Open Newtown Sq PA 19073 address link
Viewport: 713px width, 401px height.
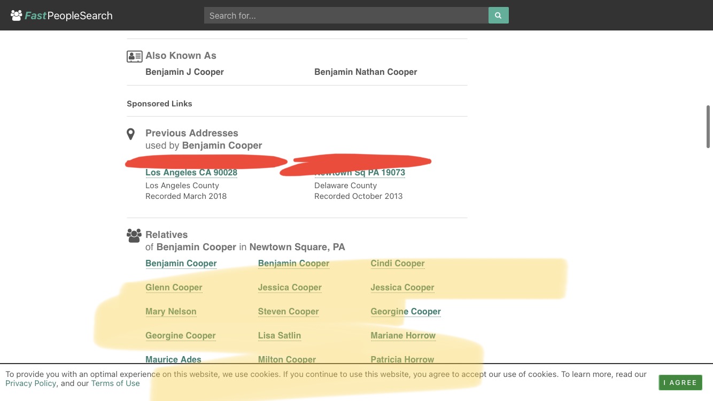tap(360, 173)
